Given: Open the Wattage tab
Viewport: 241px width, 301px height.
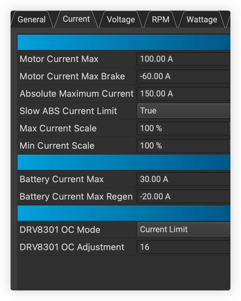Looking at the screenshot, I should 202,20.
